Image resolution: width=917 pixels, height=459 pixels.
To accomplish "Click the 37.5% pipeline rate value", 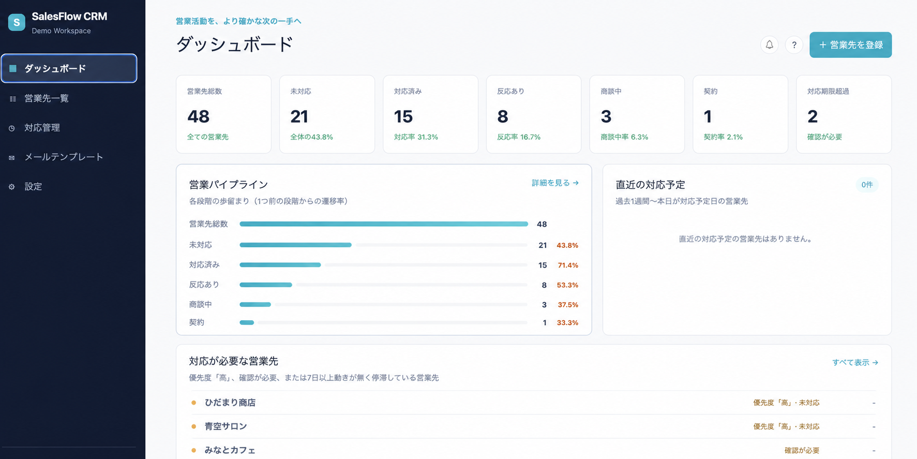I will coord(568,305).
